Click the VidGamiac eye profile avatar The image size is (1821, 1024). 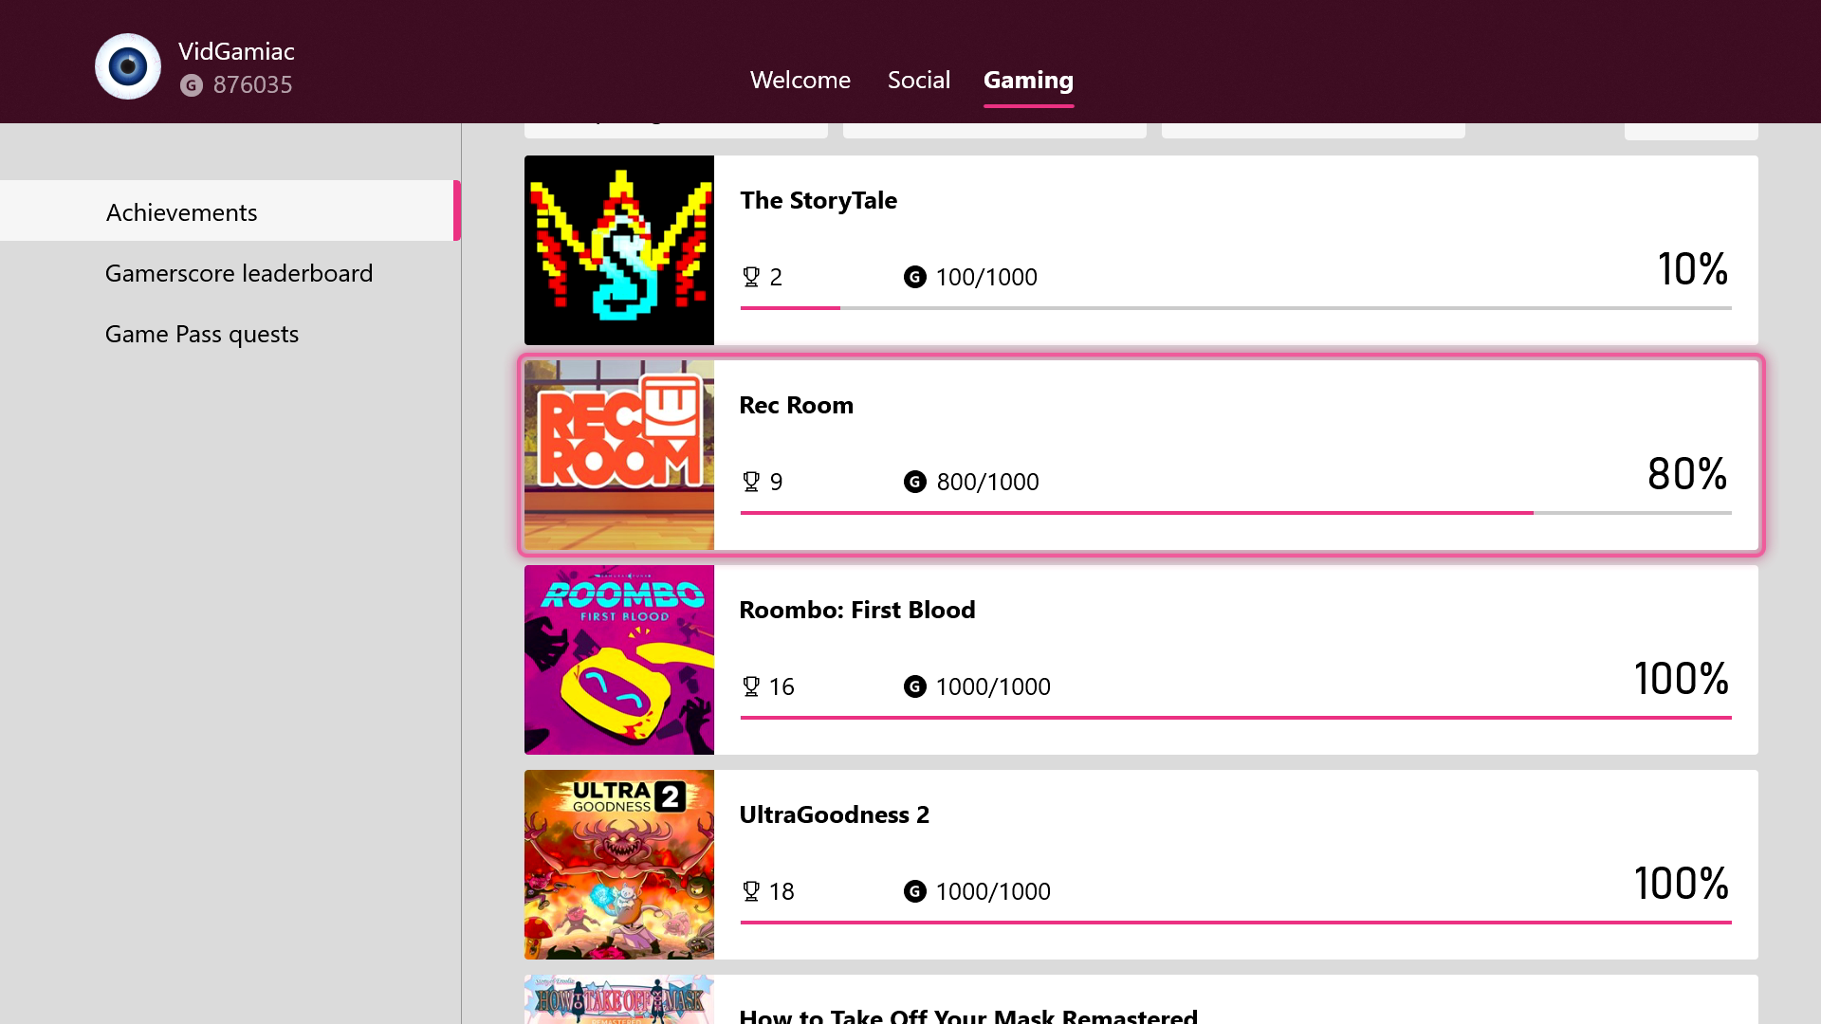(x=128, y=66)
